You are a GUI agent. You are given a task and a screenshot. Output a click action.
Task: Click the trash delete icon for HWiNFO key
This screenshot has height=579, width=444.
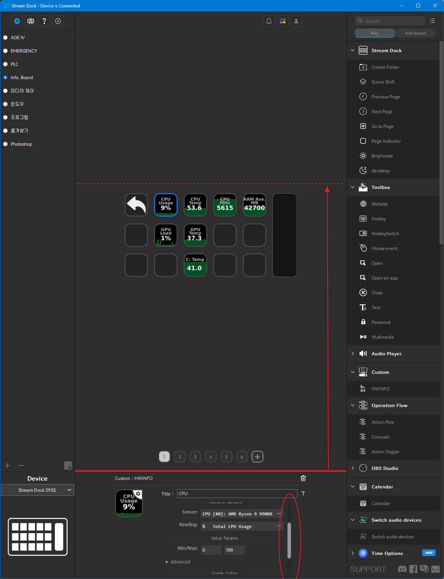click(303, 478)
